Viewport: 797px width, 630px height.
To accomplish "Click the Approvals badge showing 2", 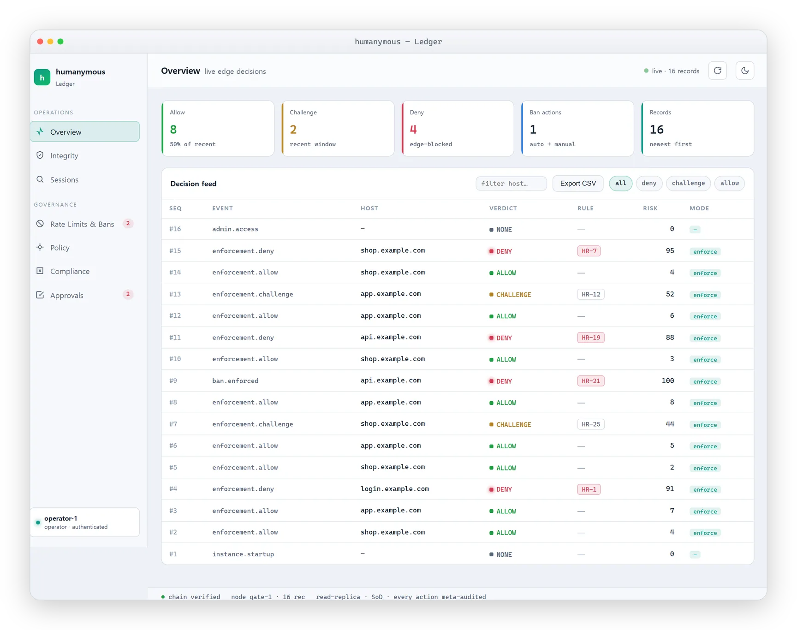I will point(128,295).
